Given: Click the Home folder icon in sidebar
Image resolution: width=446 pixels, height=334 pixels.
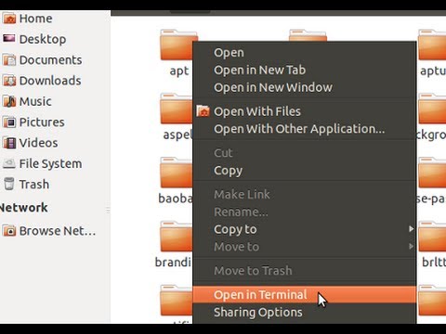Looking at the screenshot, I should [9, 19].
